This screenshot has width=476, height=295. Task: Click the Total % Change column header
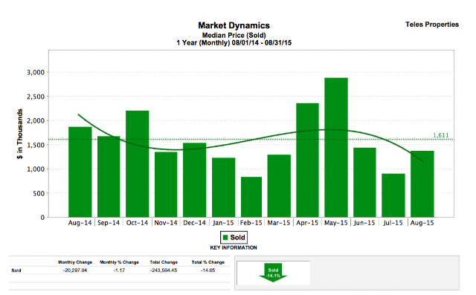click(x=208, y=262)
